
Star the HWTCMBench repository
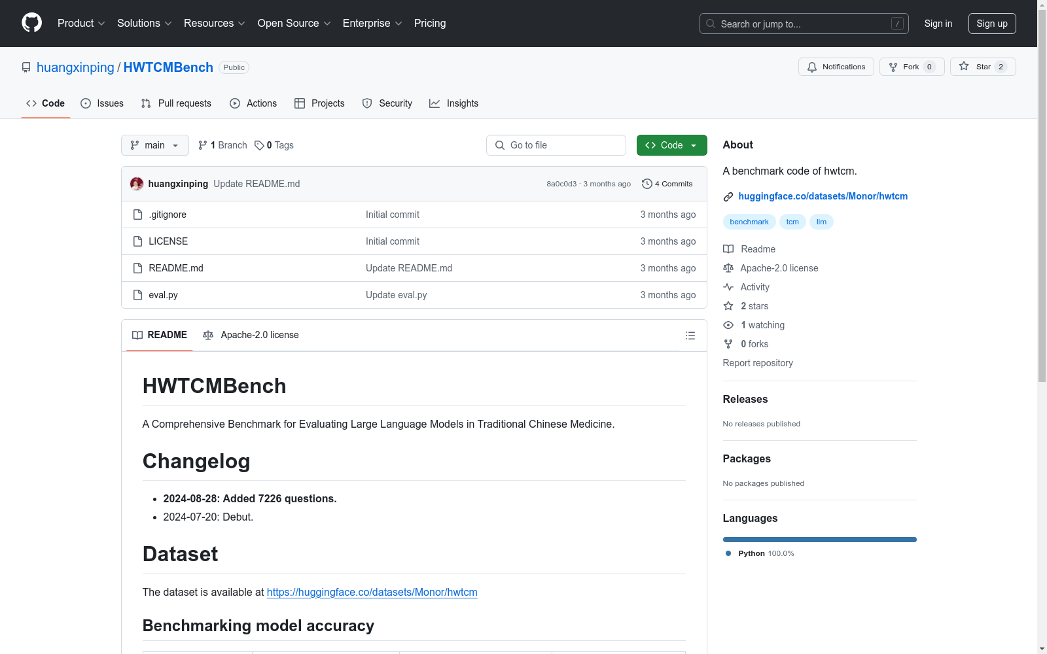pyautogui.click(x=983, y=67)
